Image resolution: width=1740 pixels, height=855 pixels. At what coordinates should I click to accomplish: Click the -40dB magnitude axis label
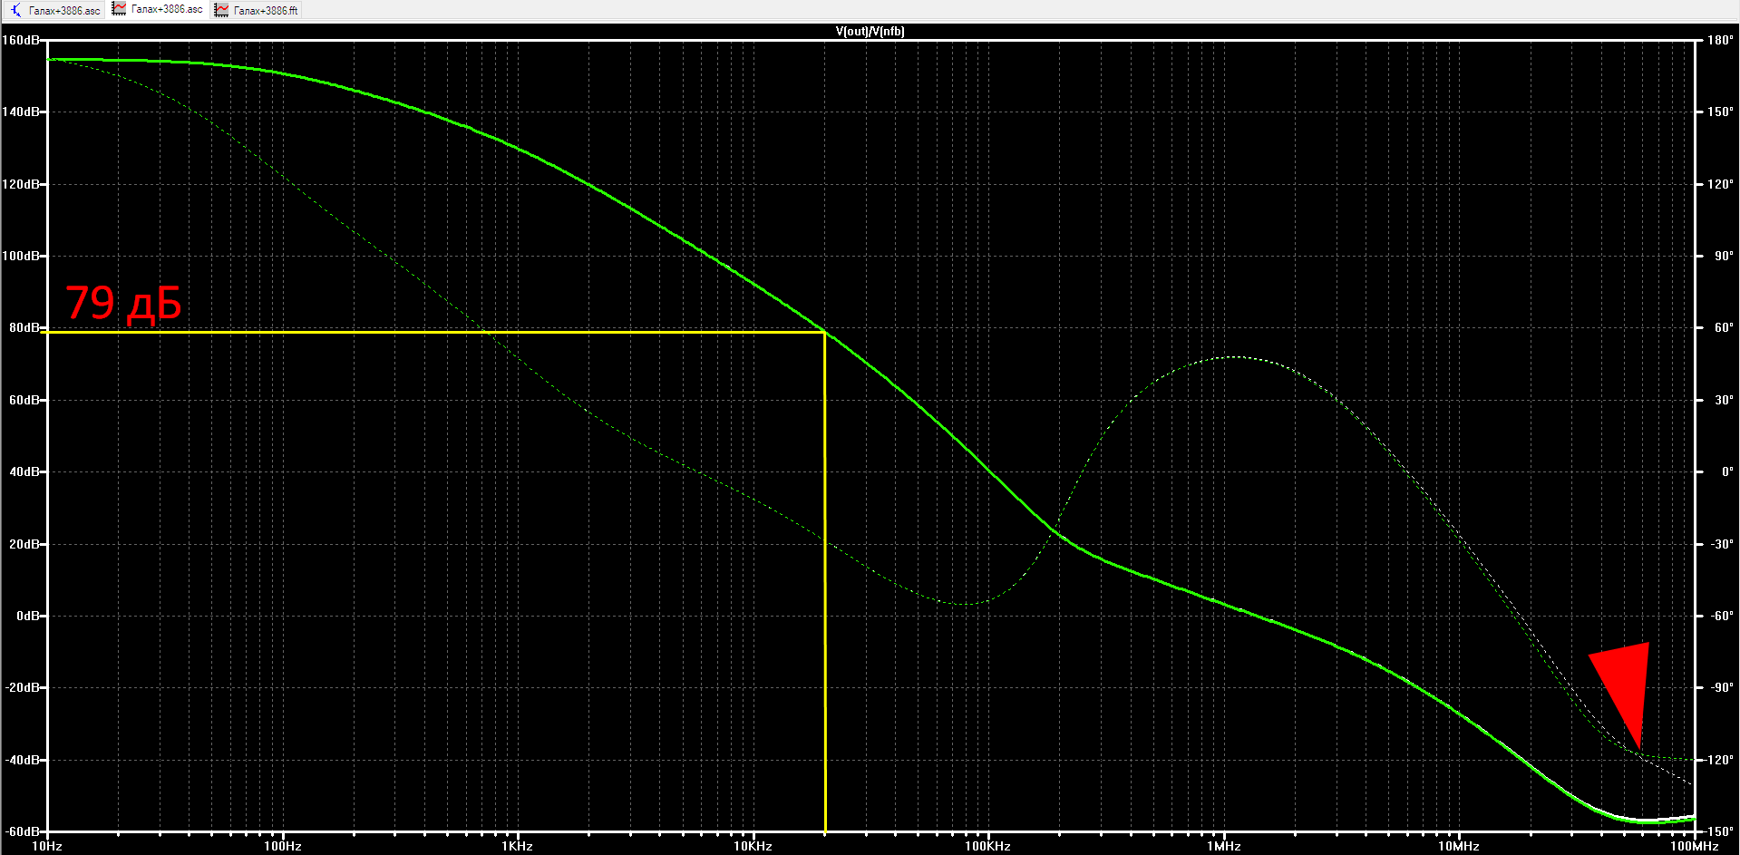tap(22, 760)
